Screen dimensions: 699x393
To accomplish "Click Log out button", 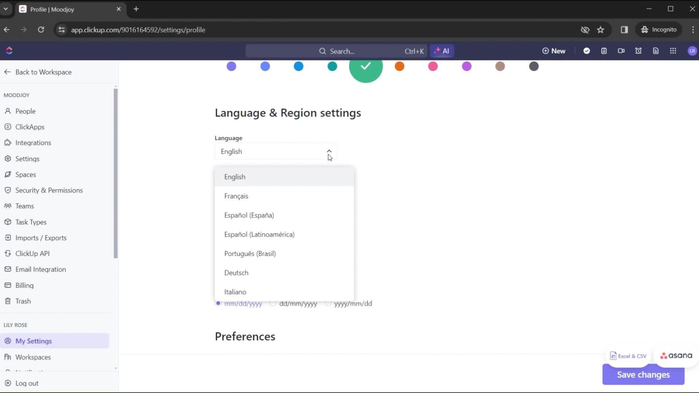I will [x=27, y=383].
